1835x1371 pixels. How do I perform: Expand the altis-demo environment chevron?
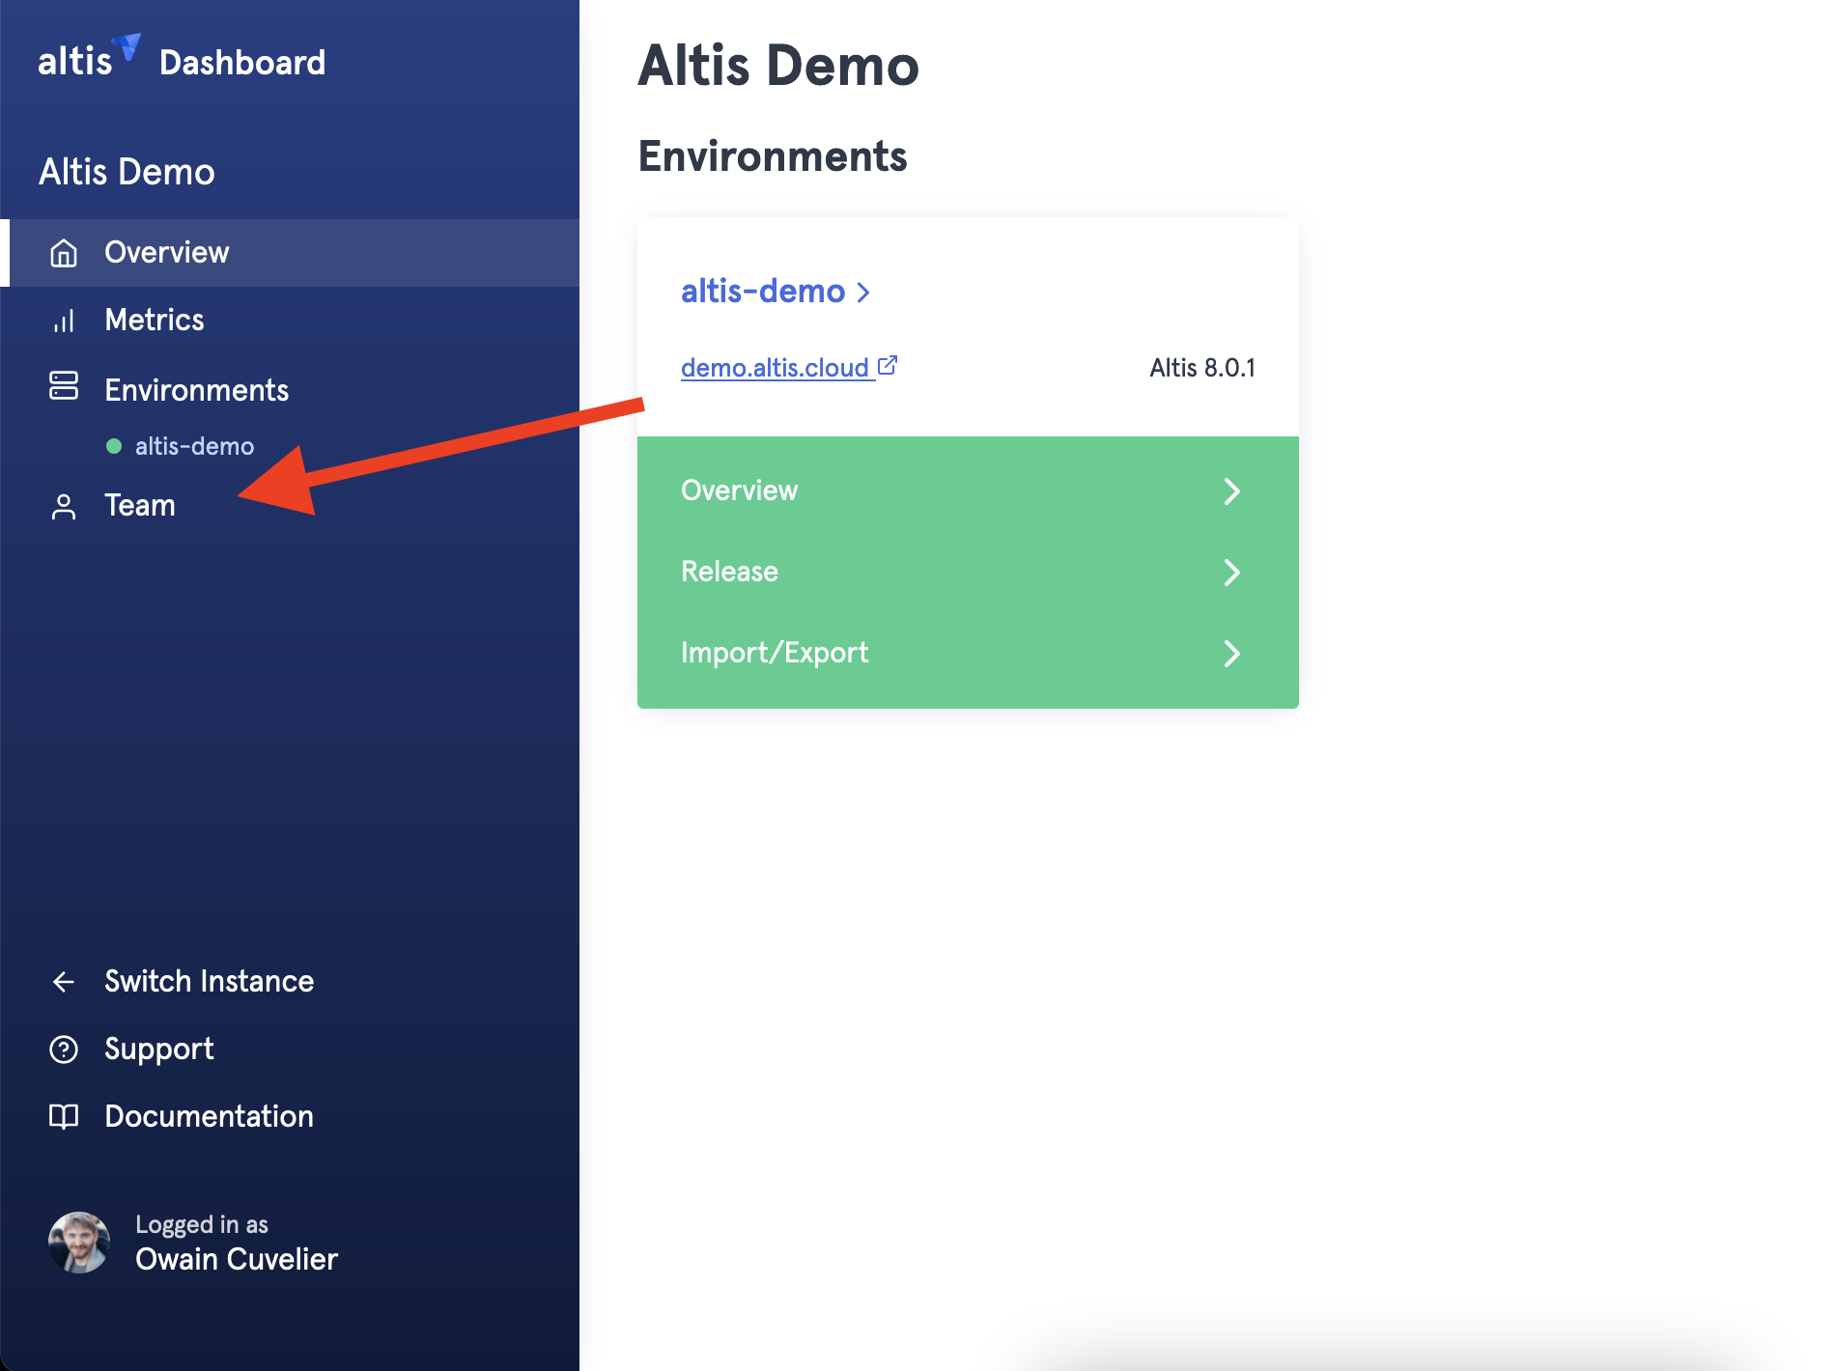pyautogui.click(x=864, y=292)
